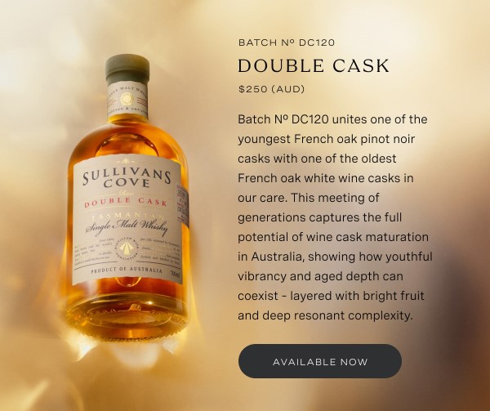490x411 pixels.
Task: Select the Double Cask product heading
Action: pyautogui.click(x=314, y=66)
